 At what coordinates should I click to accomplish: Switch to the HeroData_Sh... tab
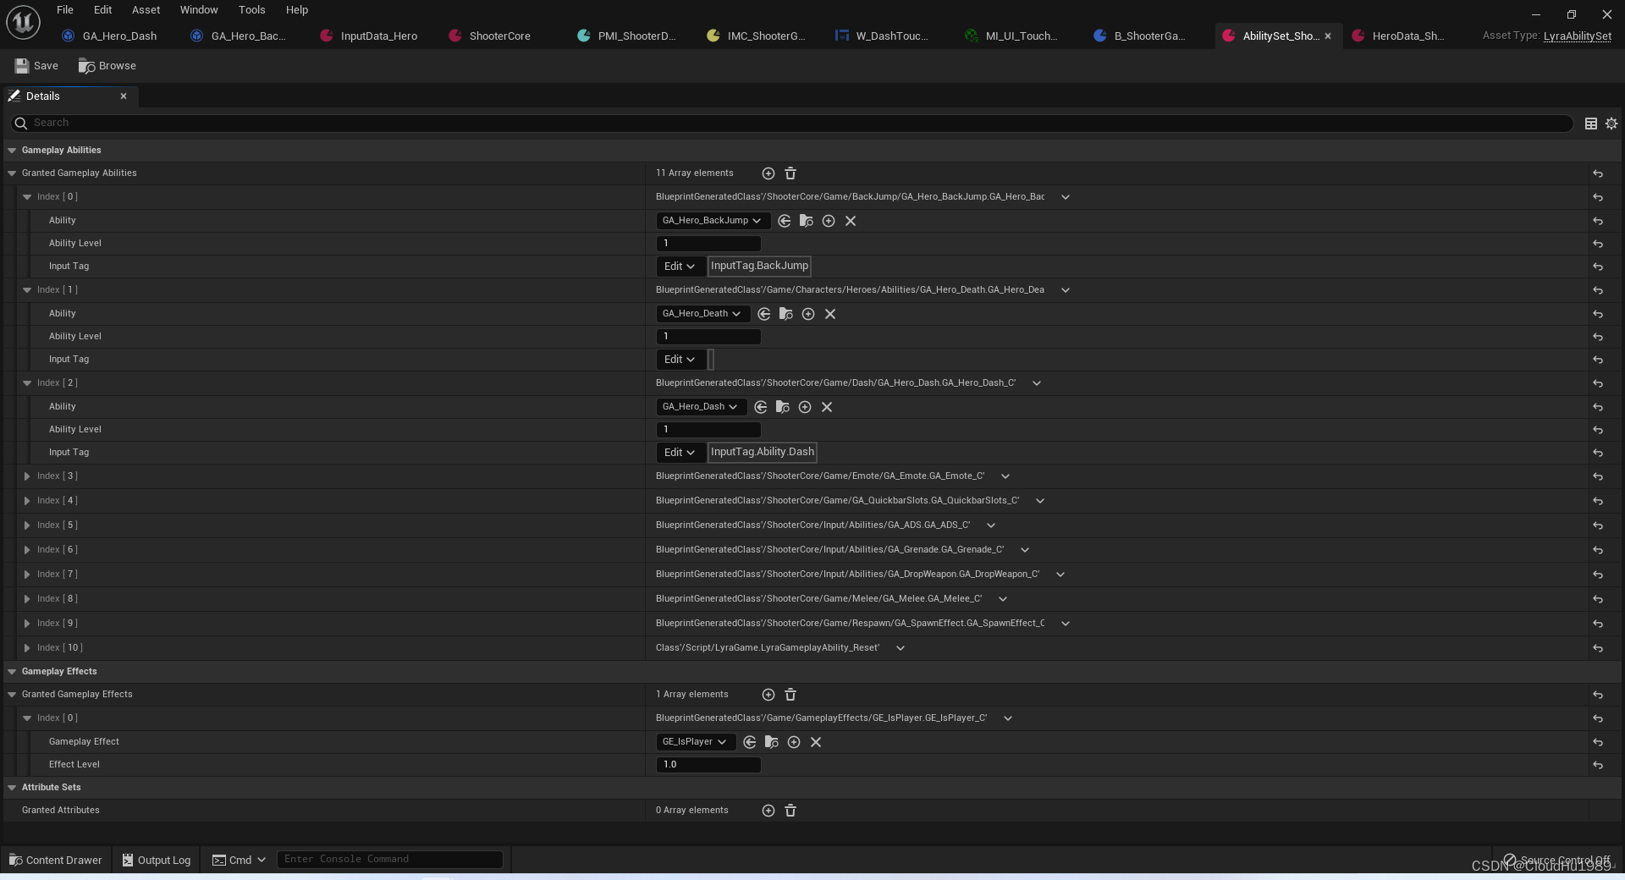(x=1398, y=36)
